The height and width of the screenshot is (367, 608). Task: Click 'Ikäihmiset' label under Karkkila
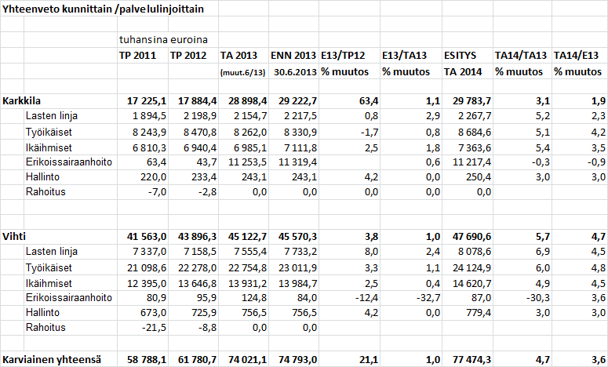point(49,147)
